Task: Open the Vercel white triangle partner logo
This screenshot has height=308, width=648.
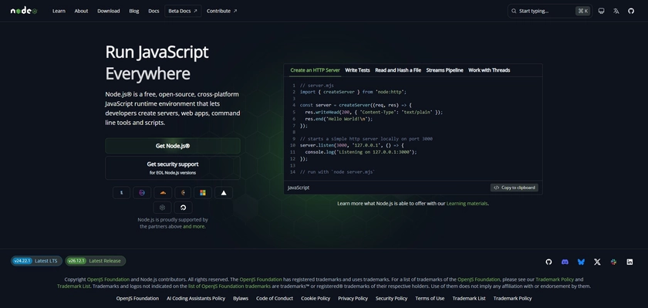Action: pos(224,193)
